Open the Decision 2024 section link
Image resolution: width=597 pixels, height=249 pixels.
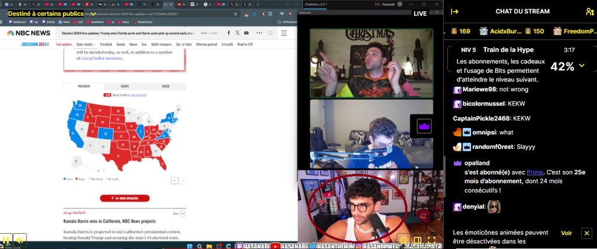tap(35, 44)
